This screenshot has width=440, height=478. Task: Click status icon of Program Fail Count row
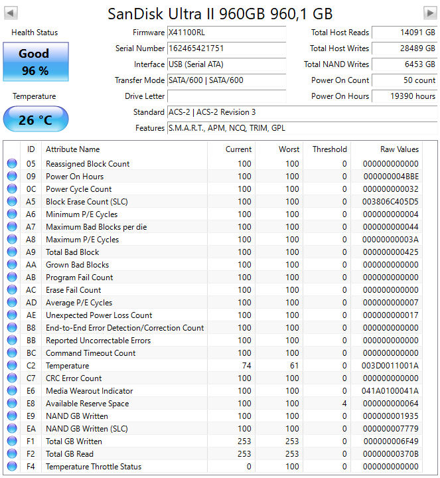12,277
